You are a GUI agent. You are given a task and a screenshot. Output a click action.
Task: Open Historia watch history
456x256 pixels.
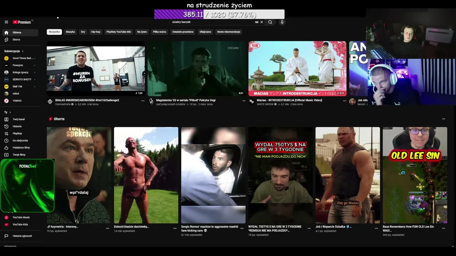click(20, 126)
